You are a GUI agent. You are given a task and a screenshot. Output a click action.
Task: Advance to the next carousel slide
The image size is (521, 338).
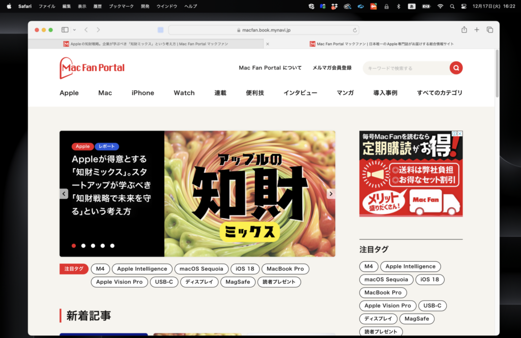pyautogui.click(x=331, y=194)
